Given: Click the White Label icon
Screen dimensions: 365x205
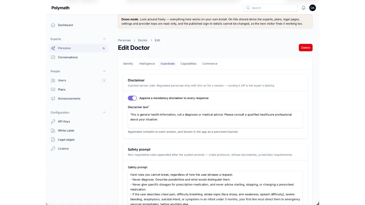Looking at the screenshot, I should coord(53,130).
